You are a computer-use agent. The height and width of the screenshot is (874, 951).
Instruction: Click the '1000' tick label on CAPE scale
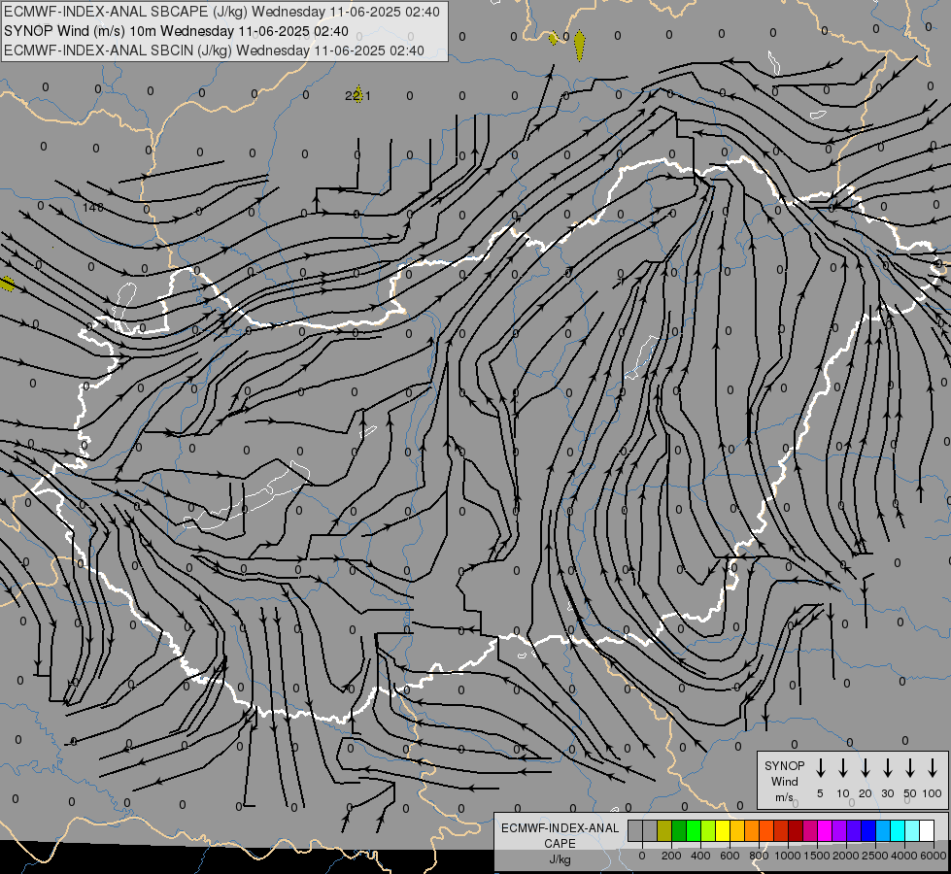point(788,856)
